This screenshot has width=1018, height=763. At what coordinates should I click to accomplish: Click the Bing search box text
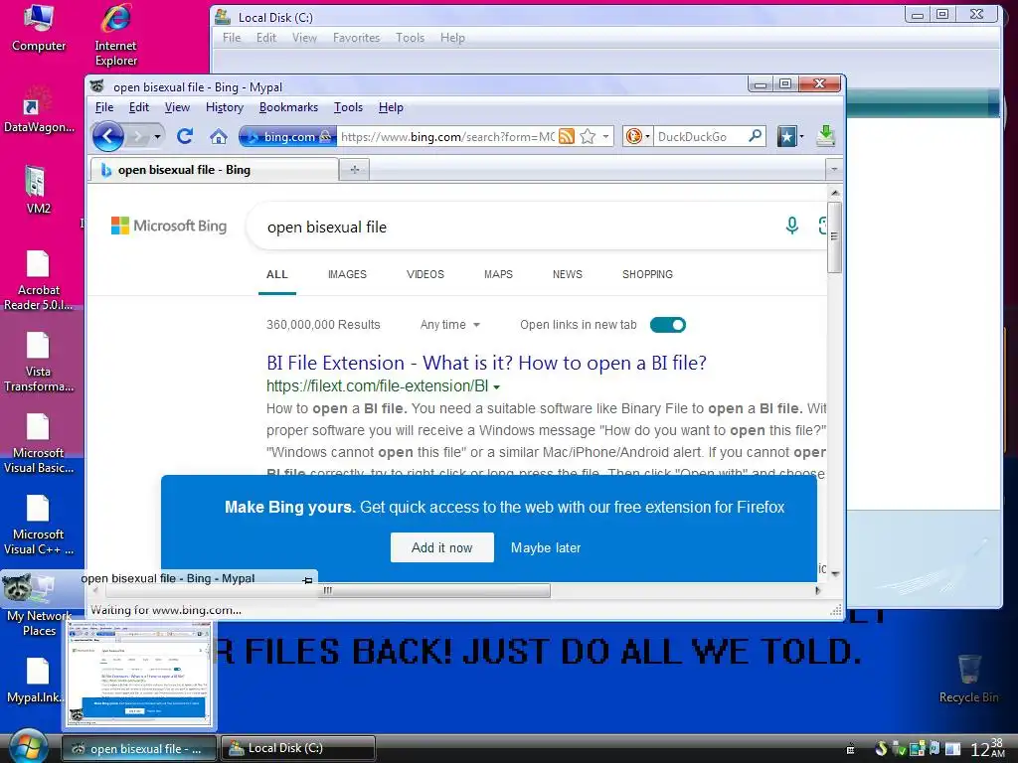coord(326,228)
